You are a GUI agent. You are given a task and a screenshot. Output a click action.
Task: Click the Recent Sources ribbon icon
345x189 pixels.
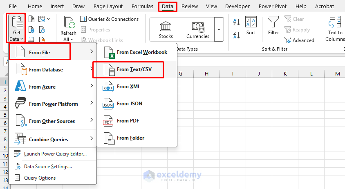pyautogui.click(x=42, y=30)
